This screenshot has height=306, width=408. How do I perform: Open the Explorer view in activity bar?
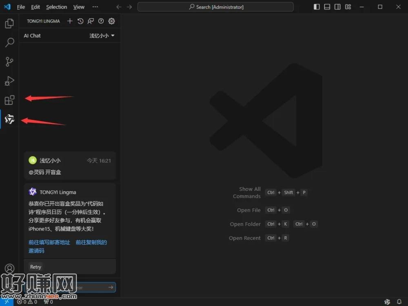pos(9,24)
